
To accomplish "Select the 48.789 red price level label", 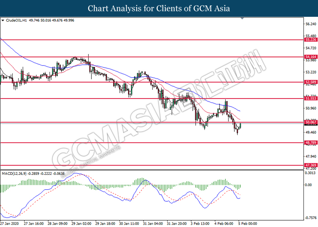I will tap(311, 143).
